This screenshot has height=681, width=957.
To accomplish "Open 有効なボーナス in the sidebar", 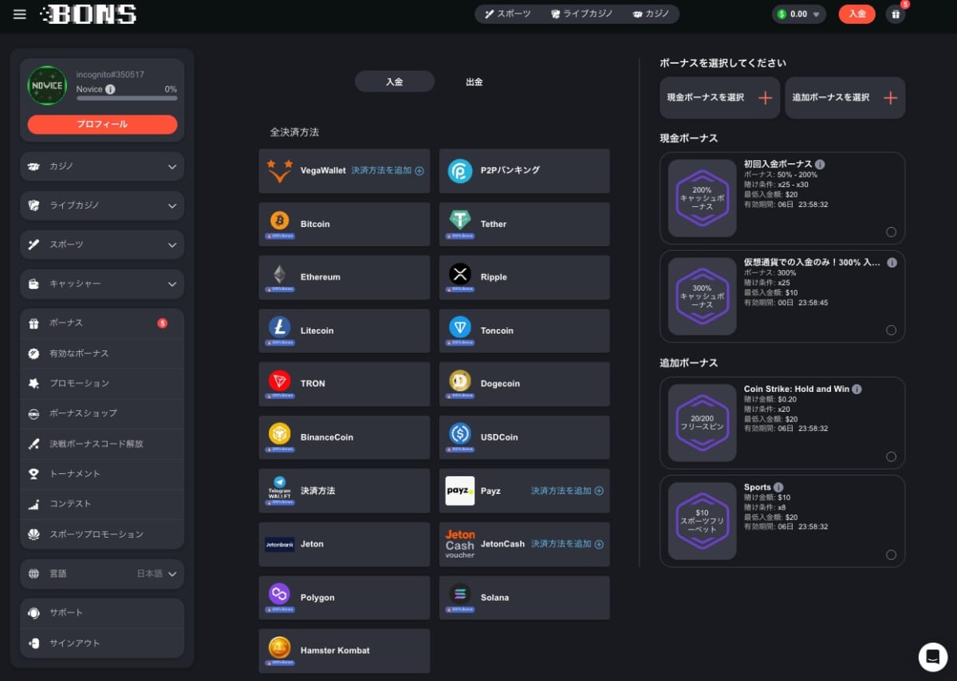I will (102, 354).
